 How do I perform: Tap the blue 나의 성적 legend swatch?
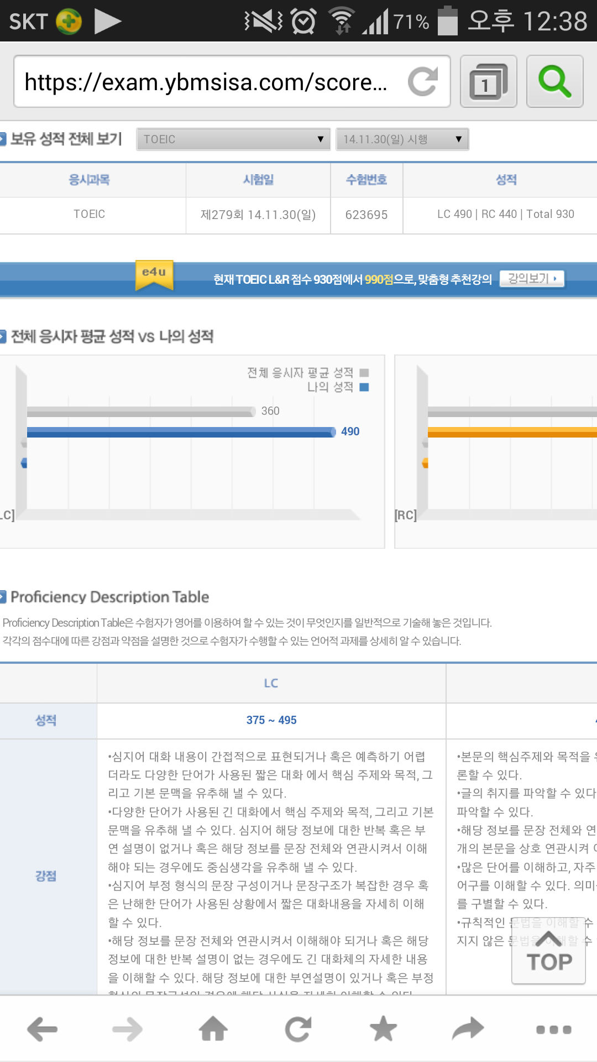364,387
